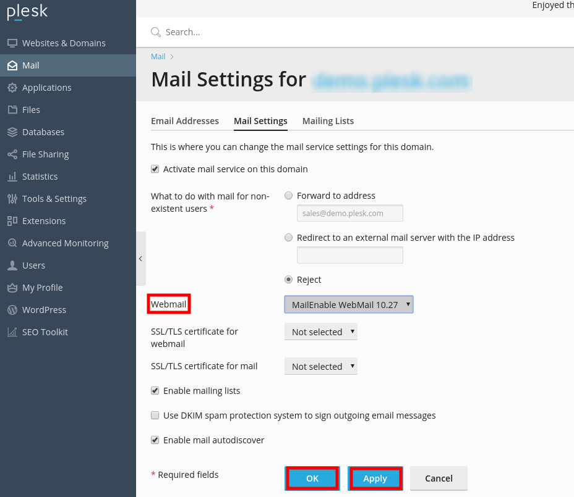Click the OK button
Image resolution: width=574 pixels, height=497 pixels.
coord(312,478)
